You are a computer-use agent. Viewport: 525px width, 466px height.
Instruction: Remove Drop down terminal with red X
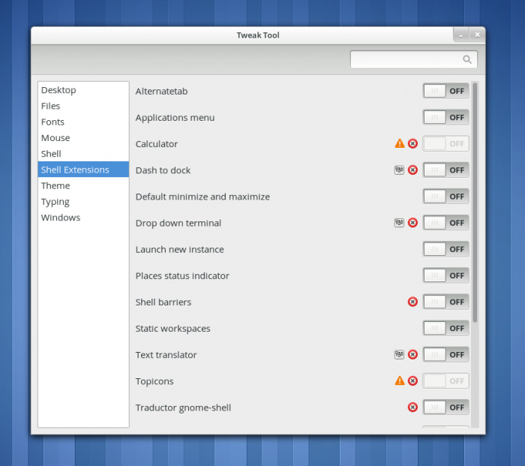tap(412, 223)
